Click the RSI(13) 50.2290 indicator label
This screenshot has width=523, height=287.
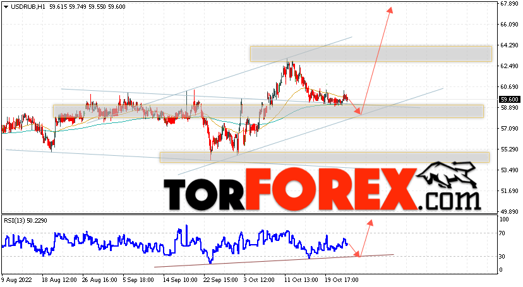pos(25,220)
